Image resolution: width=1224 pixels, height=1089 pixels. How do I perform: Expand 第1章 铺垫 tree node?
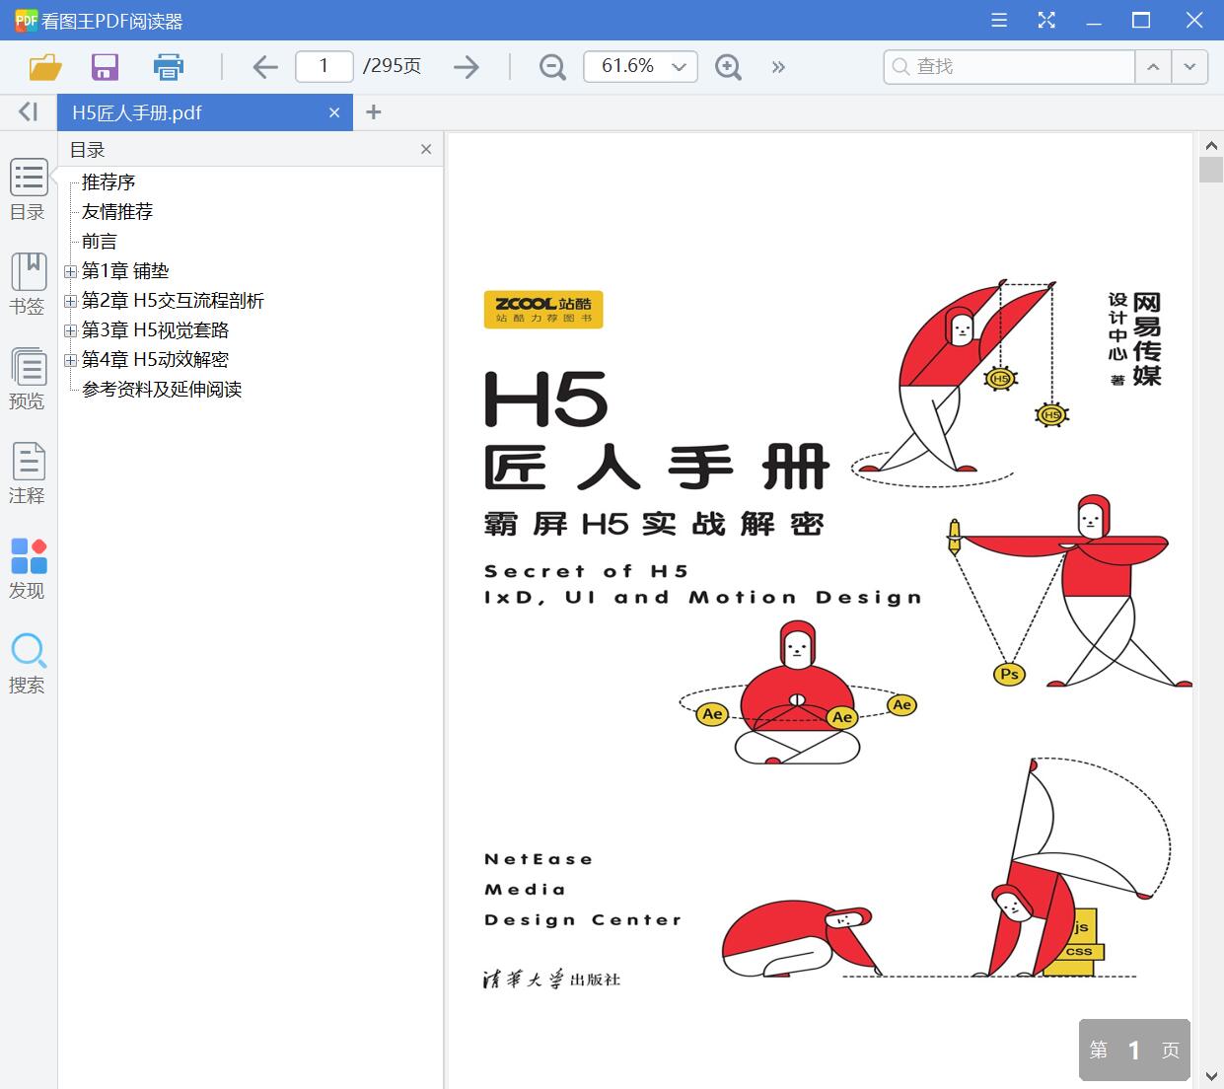(x=70, y=271)
